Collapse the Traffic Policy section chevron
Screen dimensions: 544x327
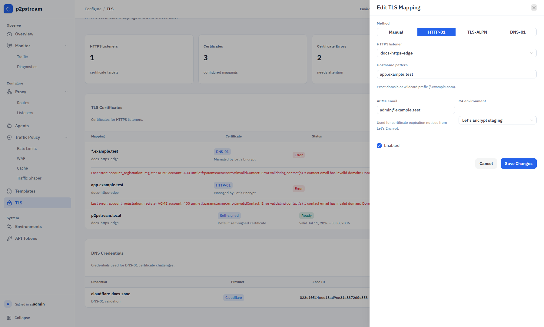(66, 137)
